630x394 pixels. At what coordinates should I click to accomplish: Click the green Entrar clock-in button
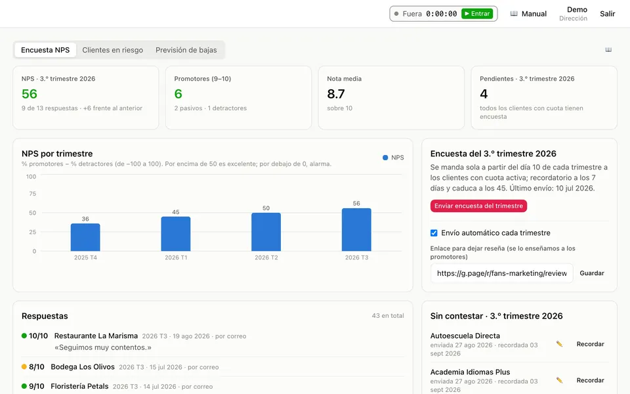click(477, 14)
